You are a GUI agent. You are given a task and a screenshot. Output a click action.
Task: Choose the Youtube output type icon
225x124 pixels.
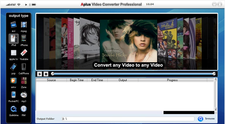click(x=24, y=53)
